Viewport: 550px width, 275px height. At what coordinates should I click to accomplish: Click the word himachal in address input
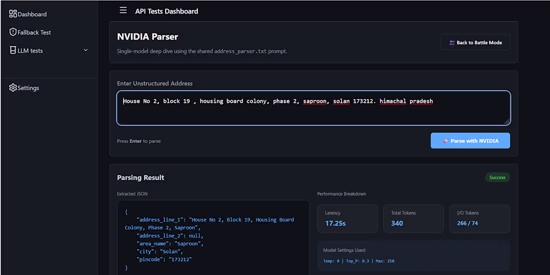[393, 101]
